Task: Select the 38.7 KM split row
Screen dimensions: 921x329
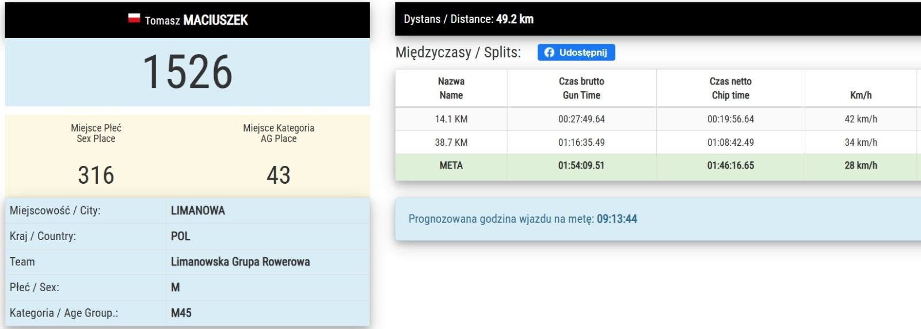Action: 658,142
